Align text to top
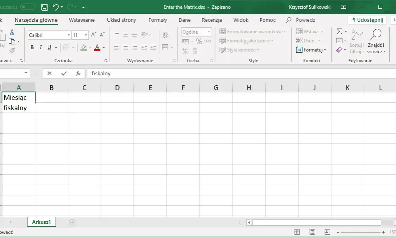Image resolution: width=396 pixels, height=237 pixels. [x=117, y=34]
